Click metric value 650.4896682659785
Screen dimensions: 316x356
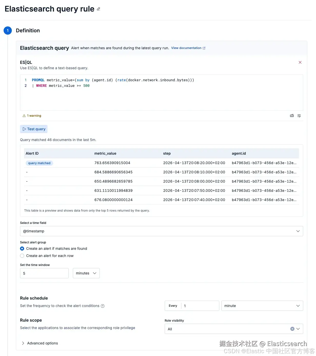113,181
